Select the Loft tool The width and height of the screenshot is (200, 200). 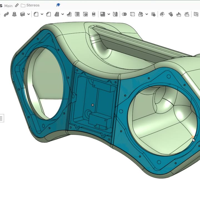(14, 14)
